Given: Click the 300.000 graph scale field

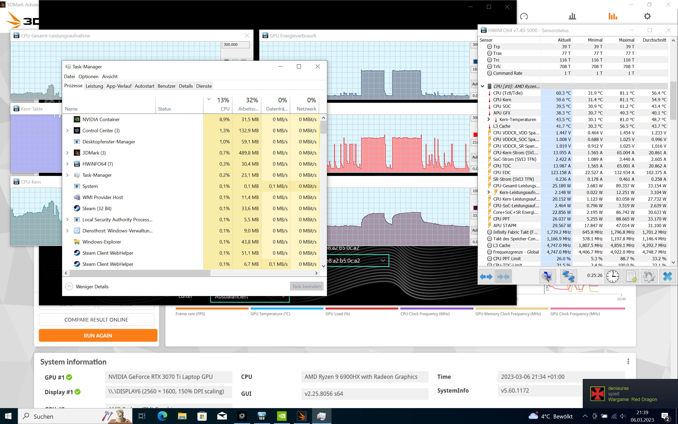Looking at the screenshot, I should [235, 45].
